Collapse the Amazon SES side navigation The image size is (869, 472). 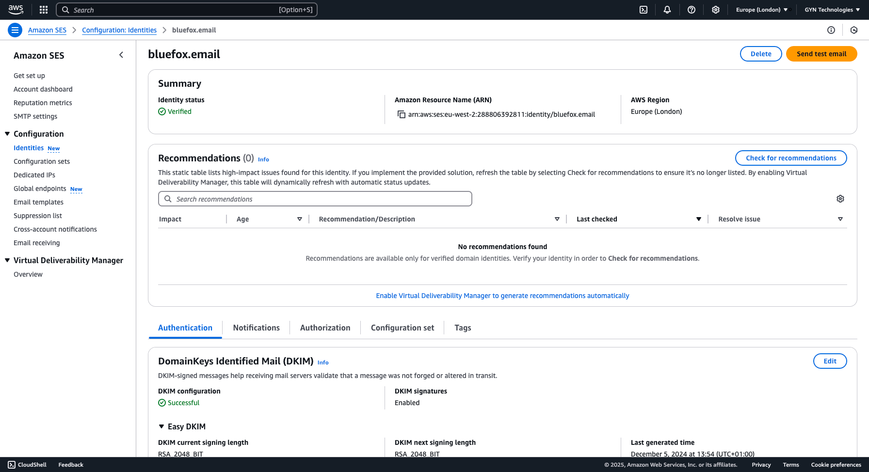click(121, 55)
